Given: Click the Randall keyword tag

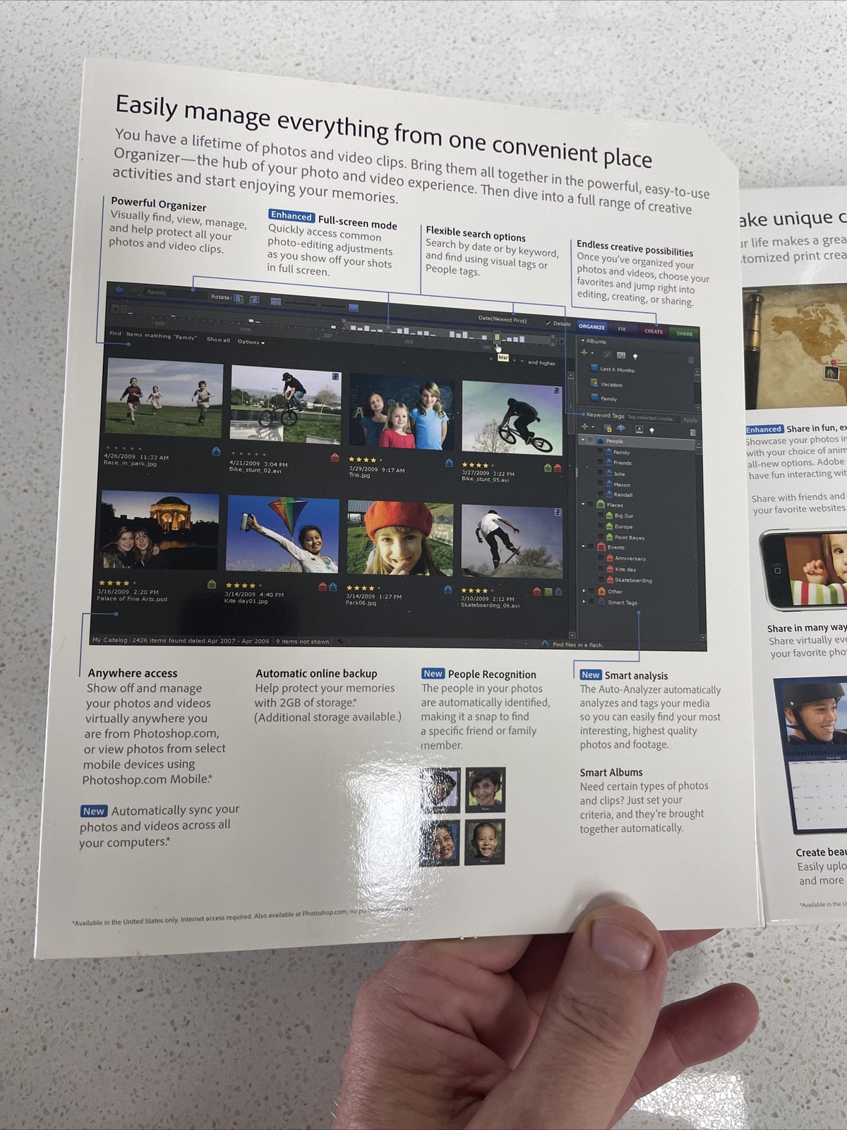Looking at the screenshot, I should 623,494.
